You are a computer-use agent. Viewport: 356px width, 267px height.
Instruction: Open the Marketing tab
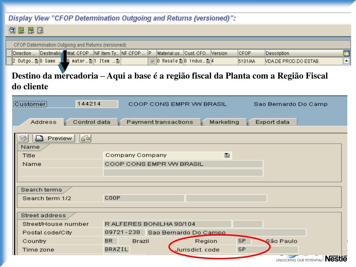(x=224, y=122)
